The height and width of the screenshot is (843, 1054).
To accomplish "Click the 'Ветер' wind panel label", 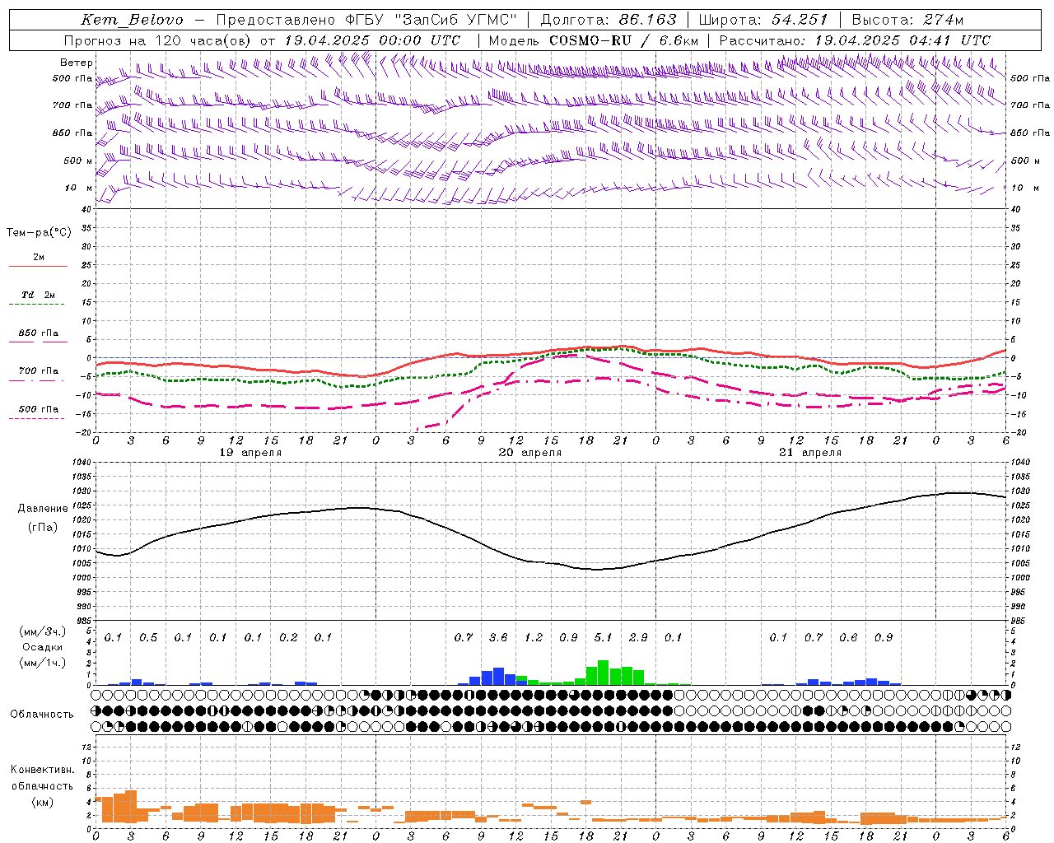I will click(x=77, y=63).
